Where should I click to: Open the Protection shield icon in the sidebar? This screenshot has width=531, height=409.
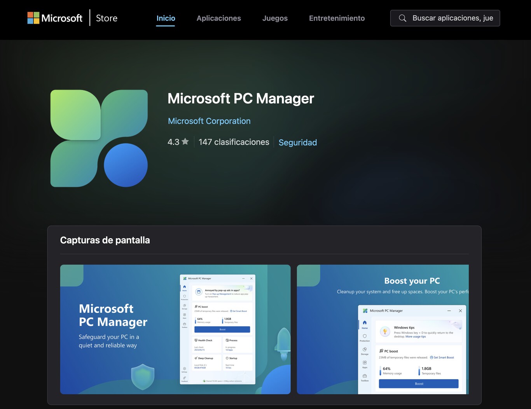[x=184, y=296]
